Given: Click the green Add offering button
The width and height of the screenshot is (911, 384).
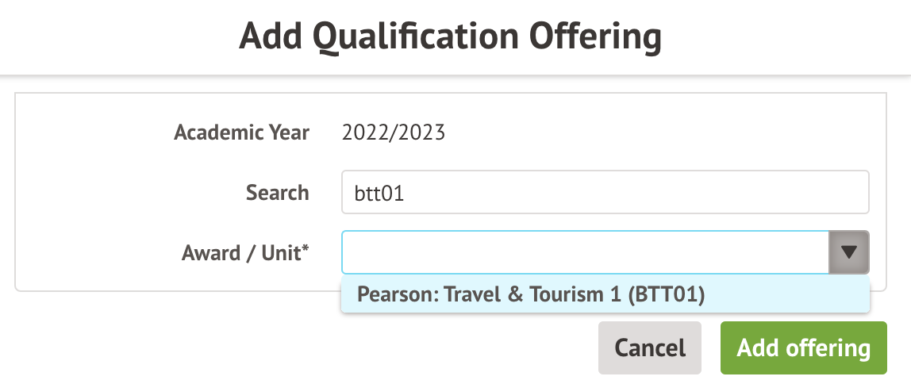Looking at the screenshot, I should (x=803, y=348).
